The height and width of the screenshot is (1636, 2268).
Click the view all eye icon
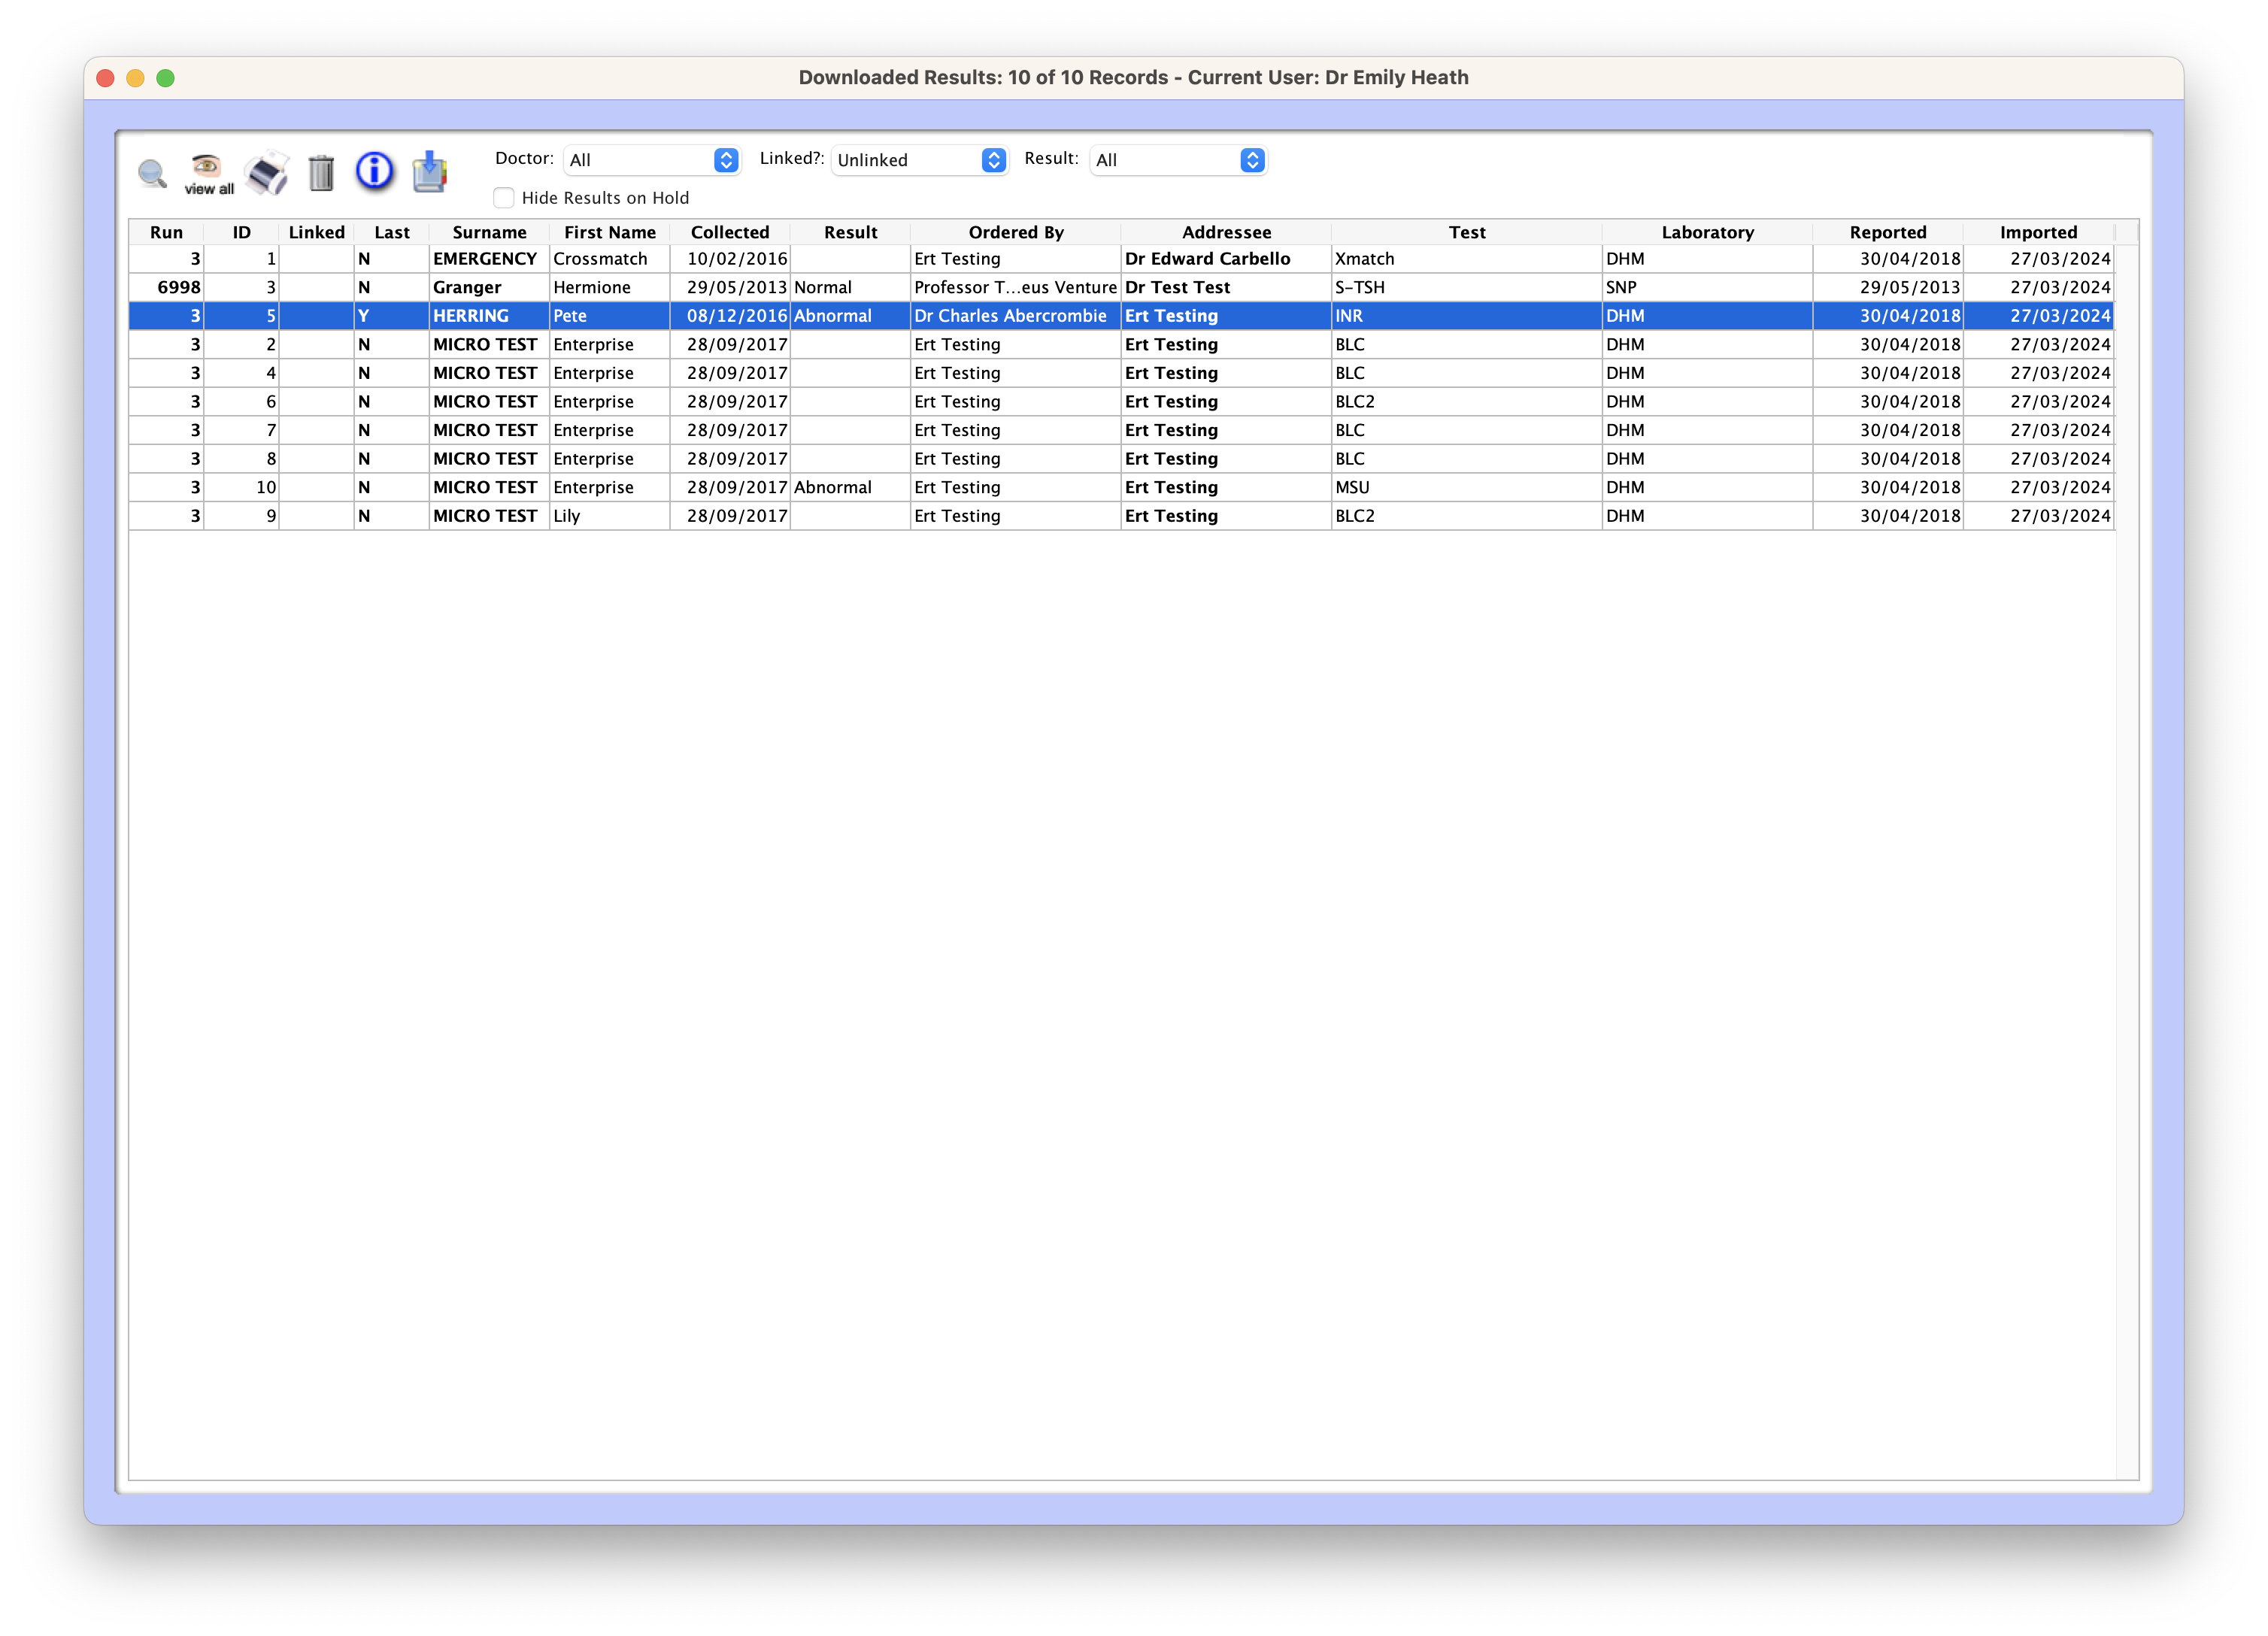[207, 174]
